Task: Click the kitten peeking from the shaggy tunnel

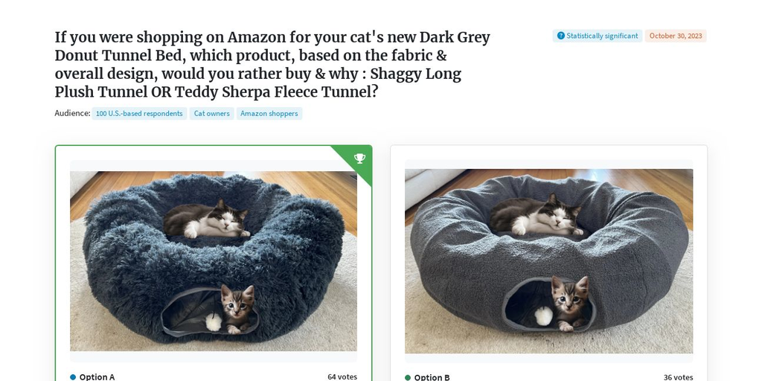Action: (236, 308)
